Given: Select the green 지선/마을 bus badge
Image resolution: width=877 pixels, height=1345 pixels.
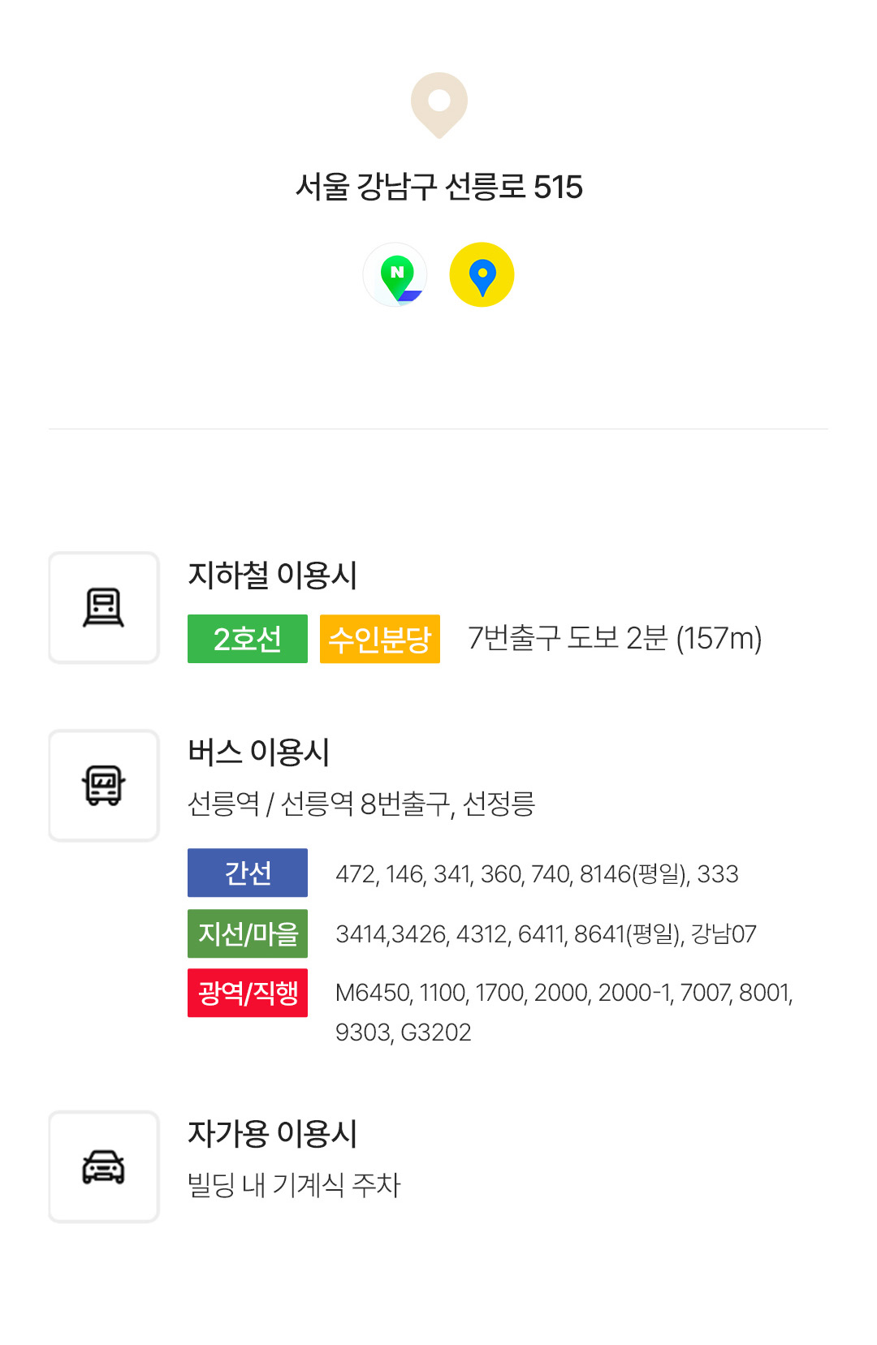Looking at the screenshot, I should tap(248, 933).
